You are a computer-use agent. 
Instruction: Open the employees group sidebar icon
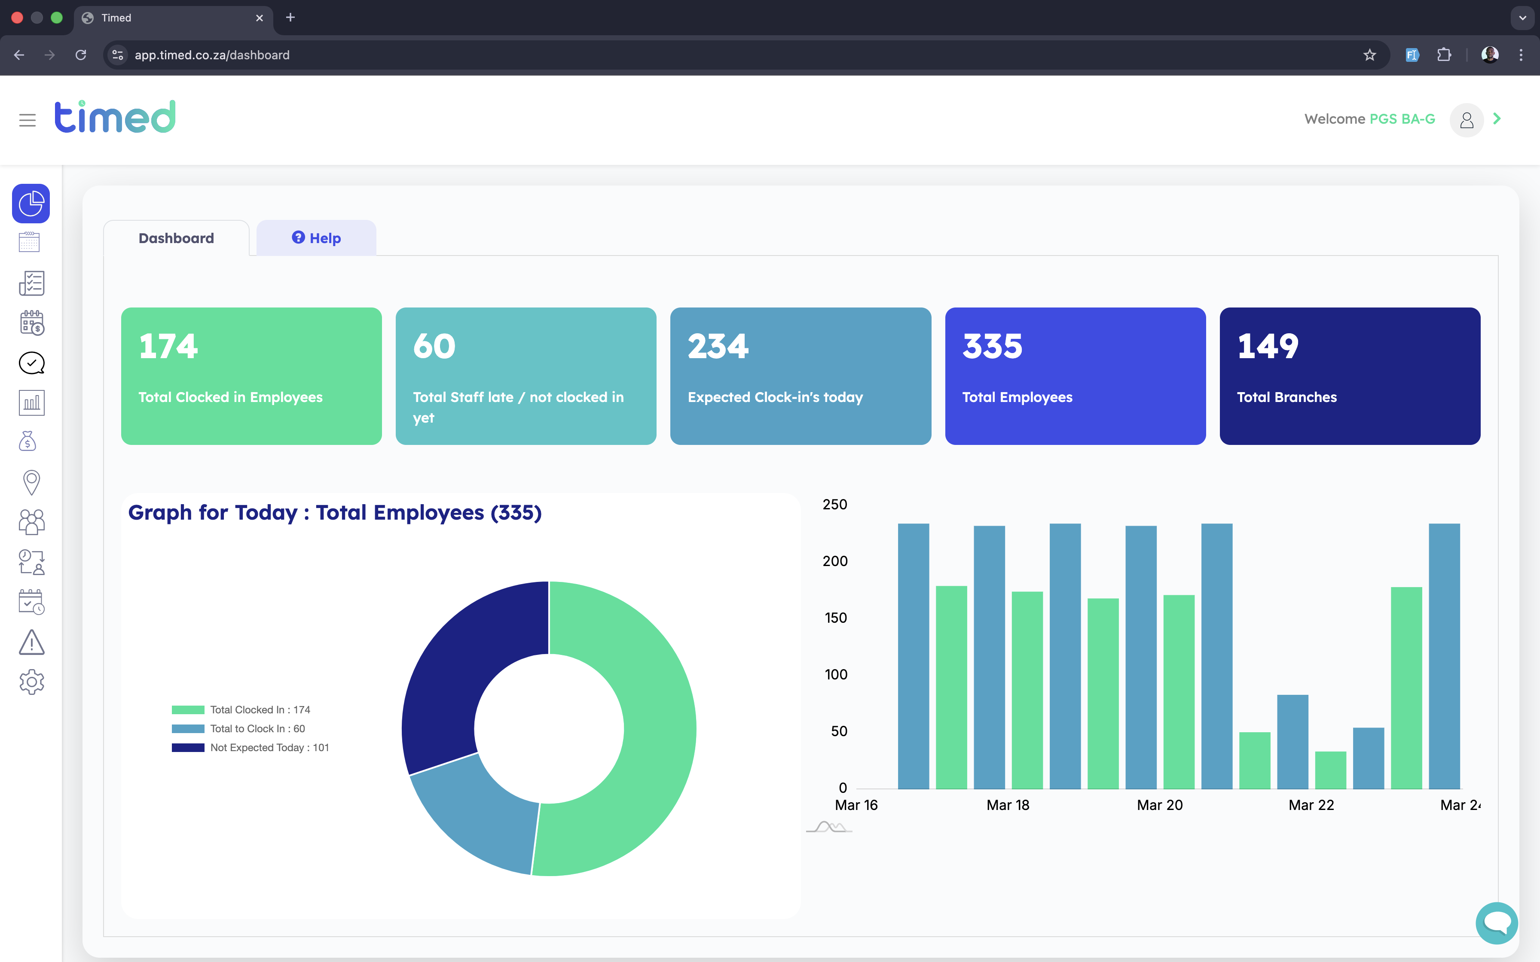tap(31, 522)
